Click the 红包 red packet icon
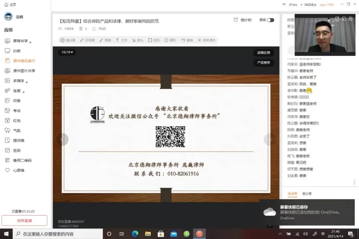The height and width of the screenshot is (239, 359). 7,120
